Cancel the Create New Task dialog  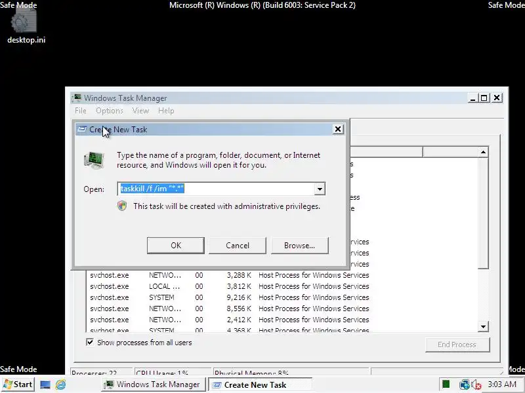coord(238,246)
